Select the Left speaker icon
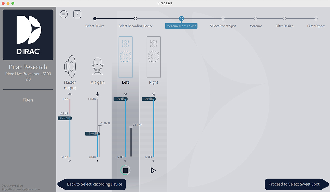The height and width of the screenshot is (192, 330). [x=125, y=57]
